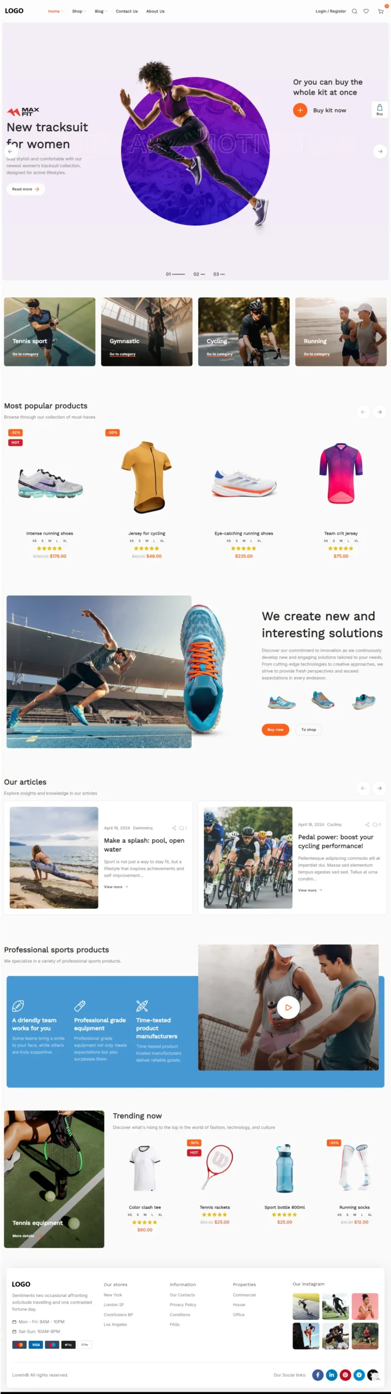The image size is (391, 1394).
Task: Open the Contact Us menu item
Action: point(126,11)
